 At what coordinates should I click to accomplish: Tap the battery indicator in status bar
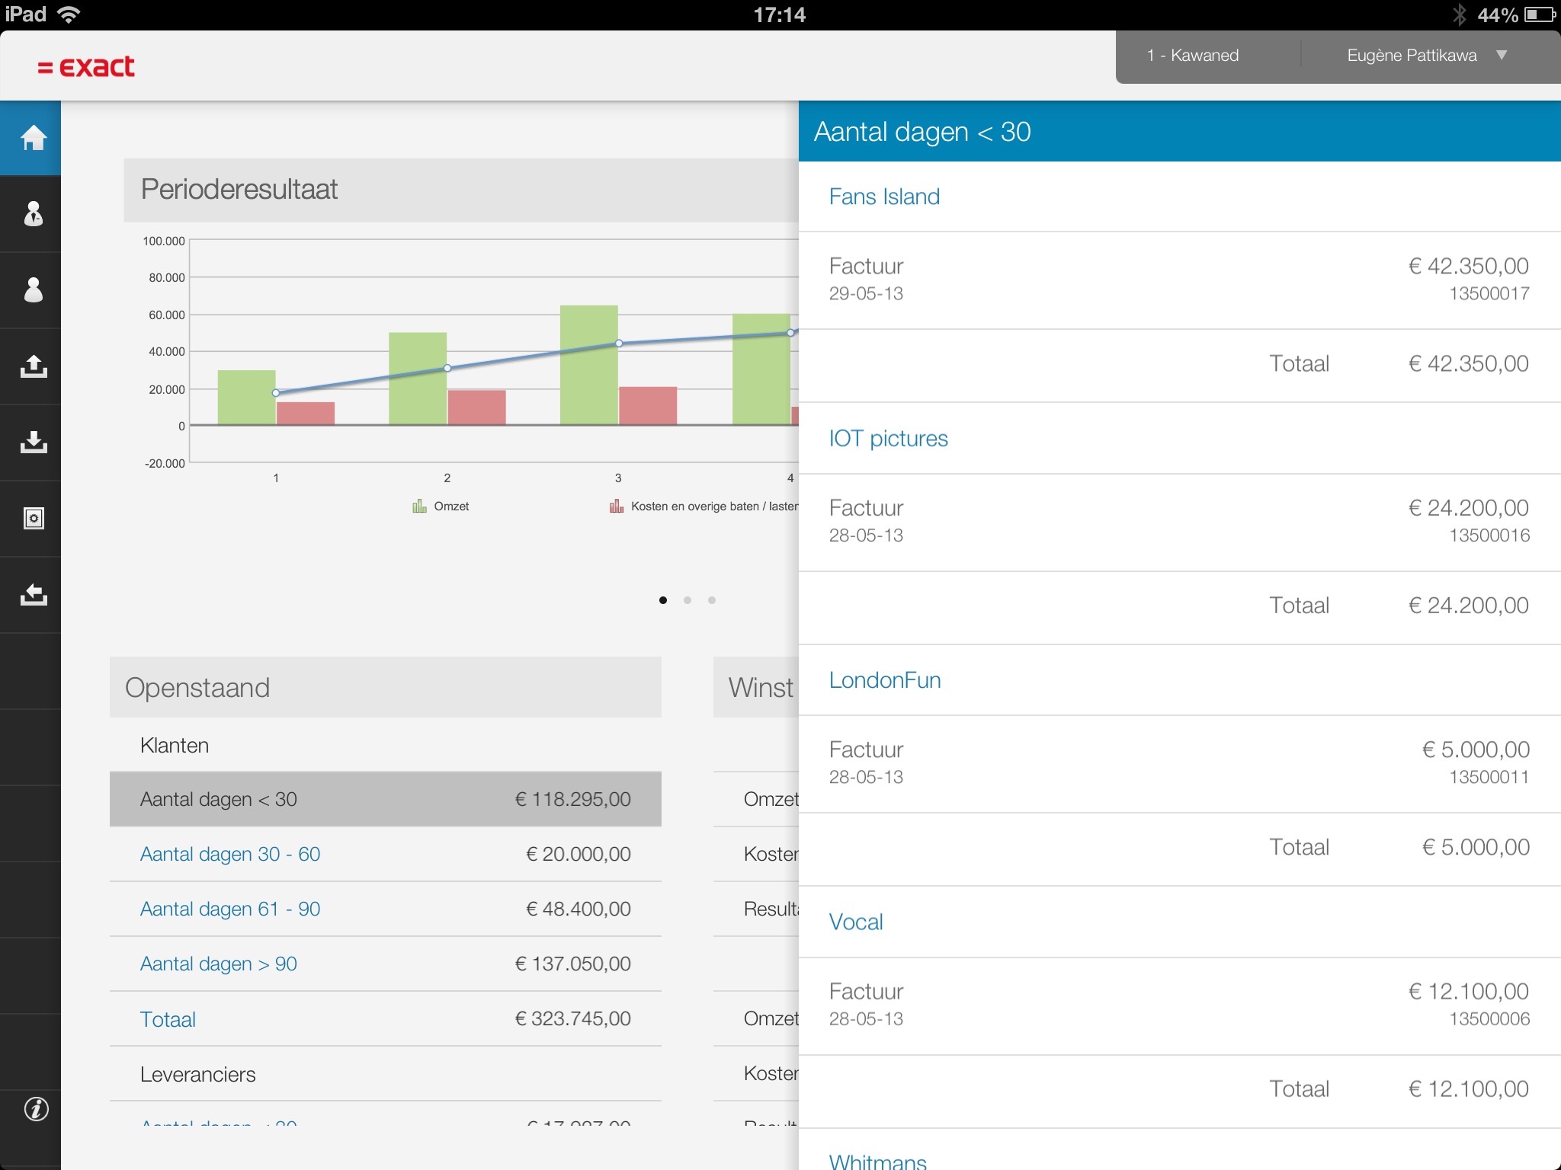click(1540, 14)
